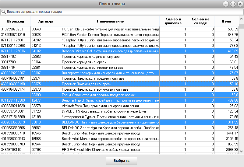Select Престиж Палочки для канареек
The height and width of the screenshot is (167, 244).
pyautogui.click(x=119, y=84)
